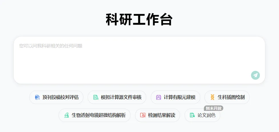Click the file search icon beside 模拟计算源文件审核

(96, 97)
